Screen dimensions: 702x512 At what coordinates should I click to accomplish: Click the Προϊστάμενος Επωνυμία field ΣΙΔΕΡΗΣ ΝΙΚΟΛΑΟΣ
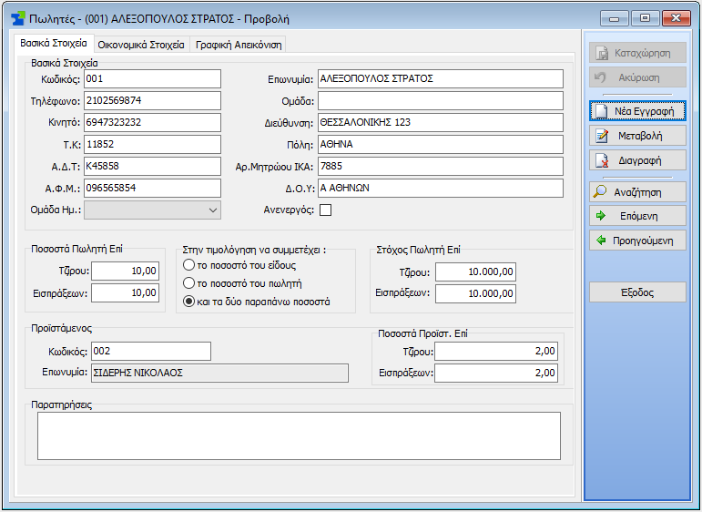tap(219, 374)
